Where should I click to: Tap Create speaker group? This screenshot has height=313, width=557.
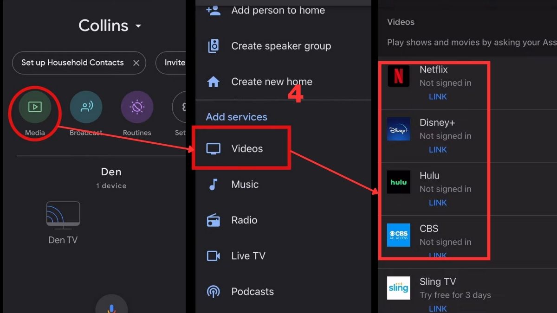(281, 46)
